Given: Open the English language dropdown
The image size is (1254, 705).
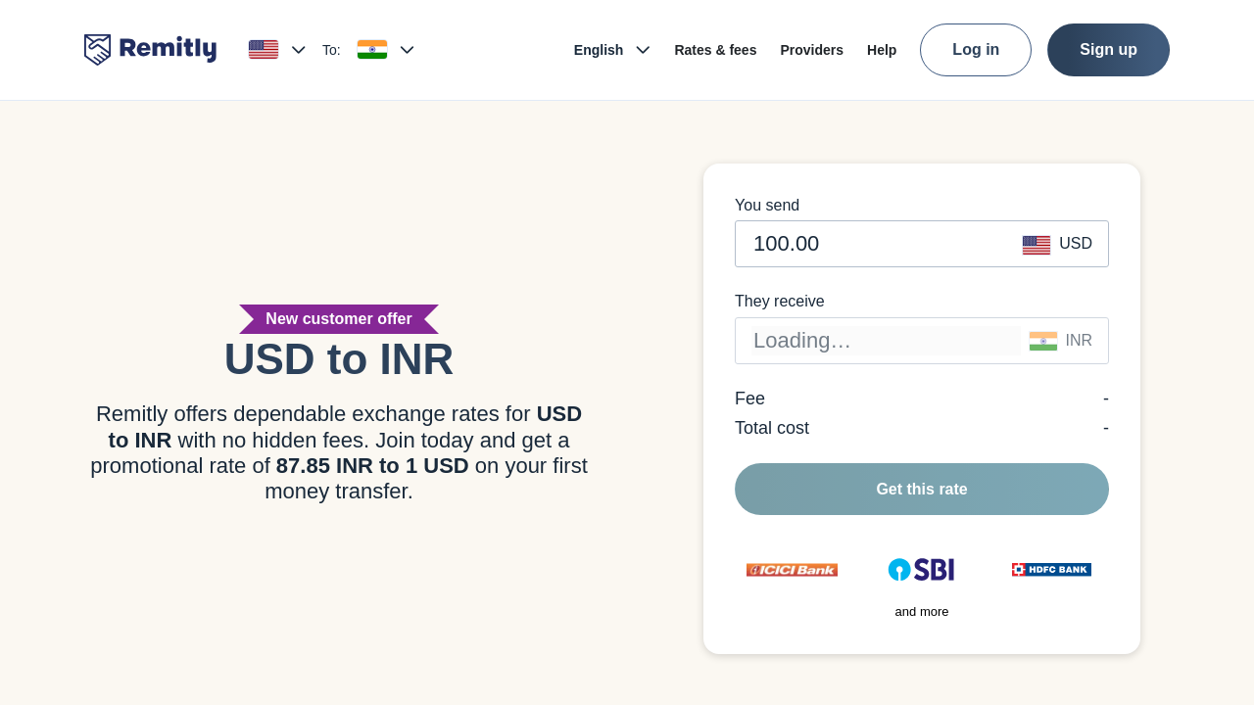Looking at the screenshot, I should point(612,50).
